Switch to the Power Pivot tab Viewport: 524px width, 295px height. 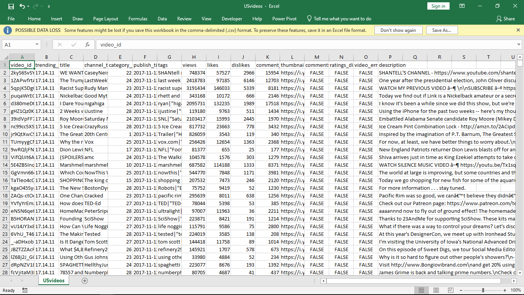pos(284,19)
